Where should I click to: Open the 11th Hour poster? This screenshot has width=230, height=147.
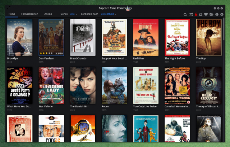click(x=114, y=129)
